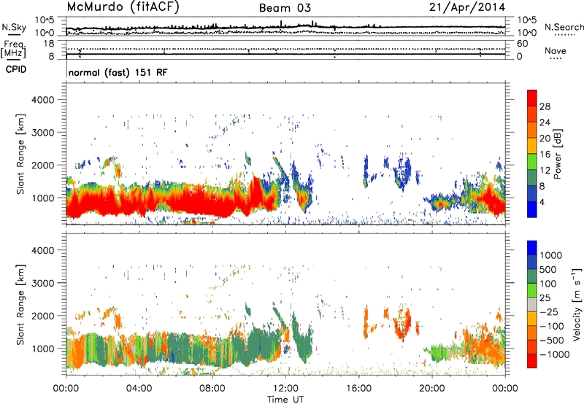
Task: Click the '10^5' label on the right noise axis
Action: (527, 20)
